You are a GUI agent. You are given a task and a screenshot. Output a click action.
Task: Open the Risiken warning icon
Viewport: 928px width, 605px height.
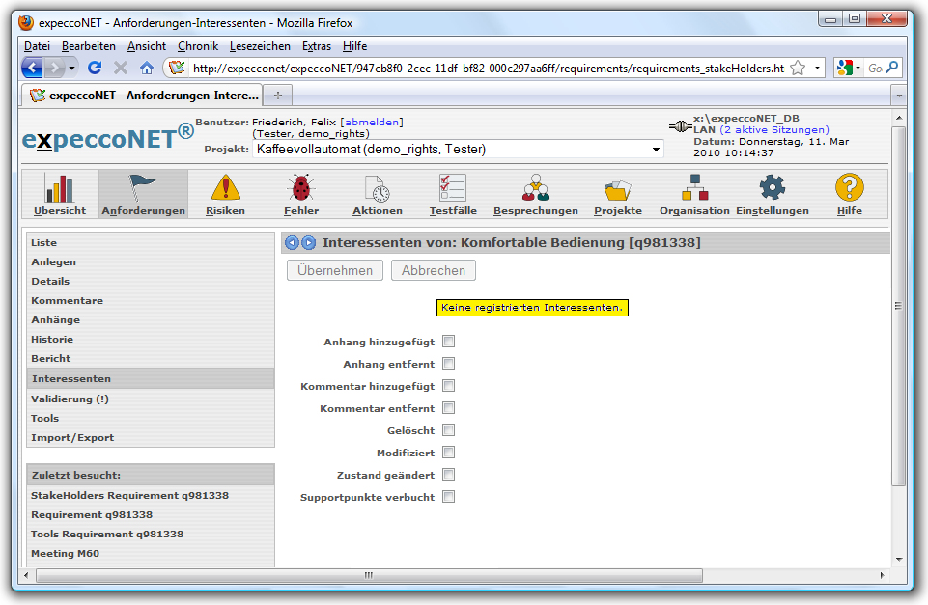point(225,188)
